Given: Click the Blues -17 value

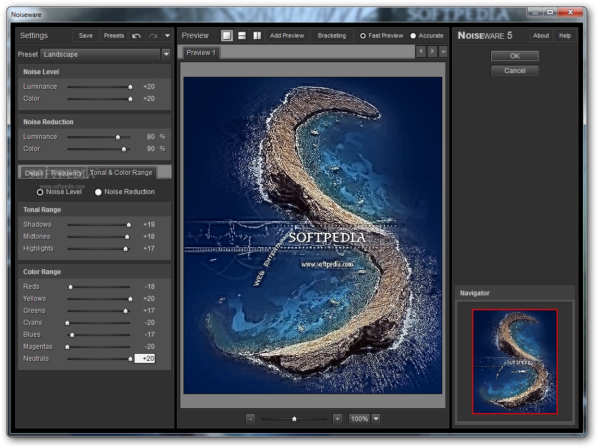Looking at the screenshot, I should (149, 334).
